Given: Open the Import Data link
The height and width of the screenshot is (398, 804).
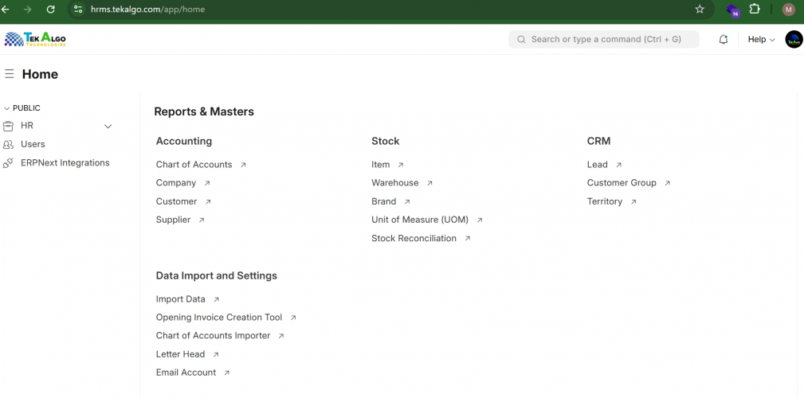Looking at the screenshot, I should (181, 299).
